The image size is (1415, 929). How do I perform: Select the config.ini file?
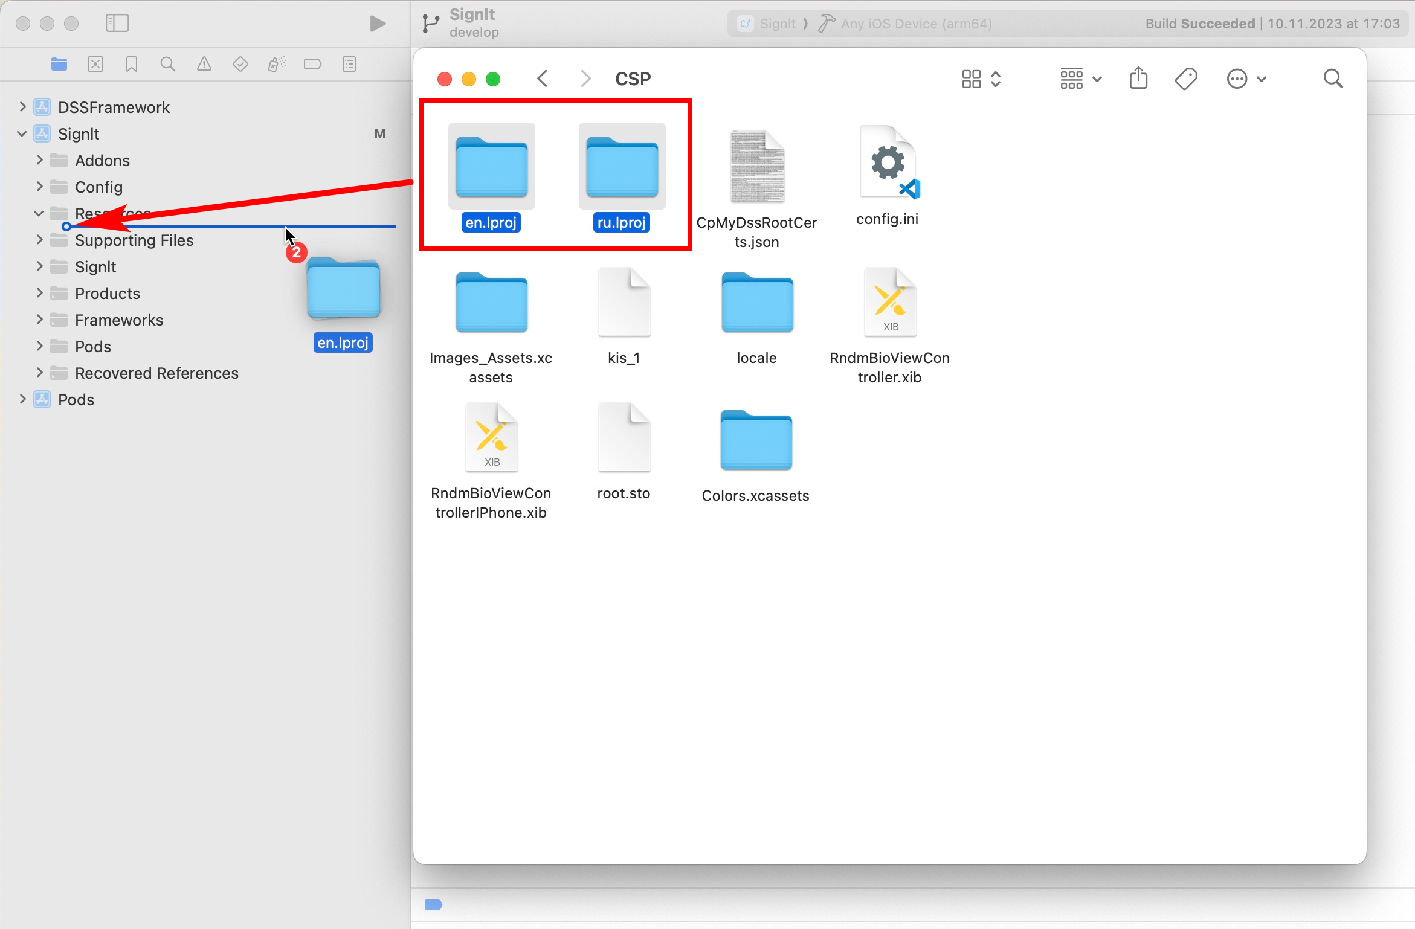coord(887,175)
